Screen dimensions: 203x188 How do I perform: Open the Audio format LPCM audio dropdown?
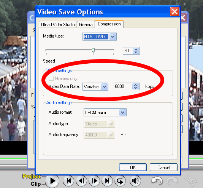coord(105,113)
